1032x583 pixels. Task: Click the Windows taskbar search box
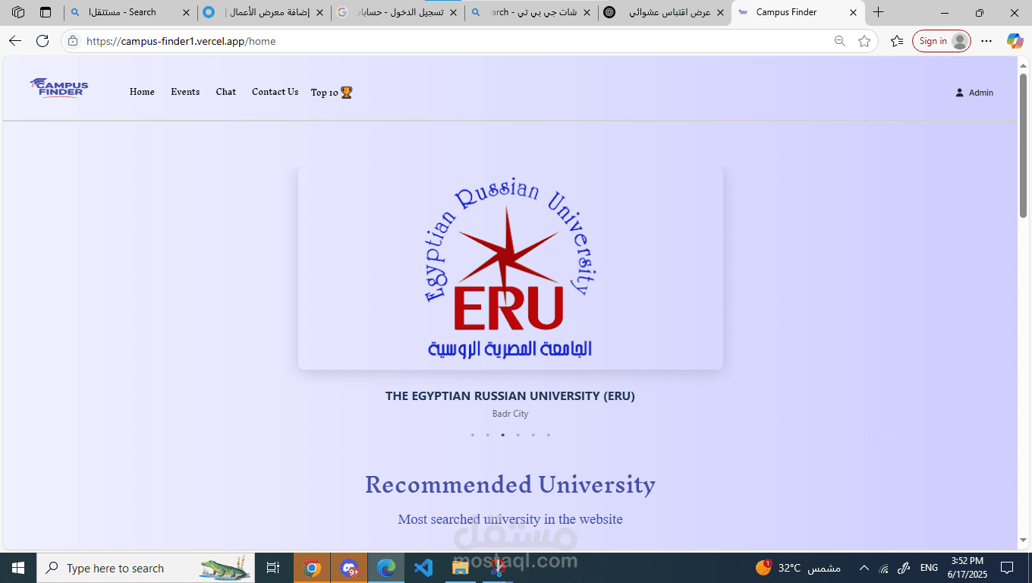click(146, 568)
